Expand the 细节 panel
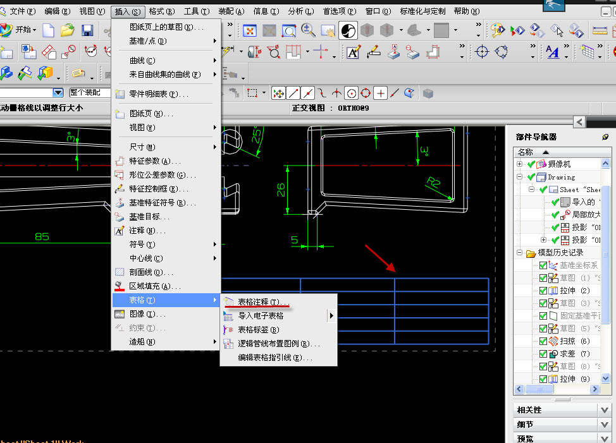Screen dimensions: 616x443 click(x=604, y=425)
